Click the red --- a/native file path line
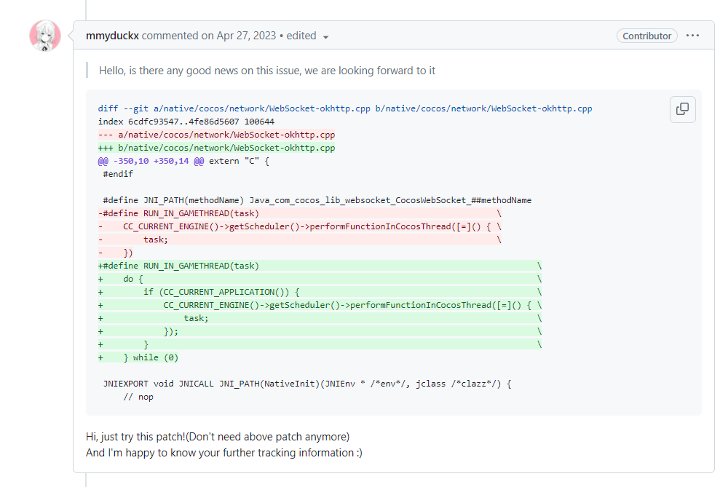The width and height of the screenshot is (728, 487). point(217,135)
